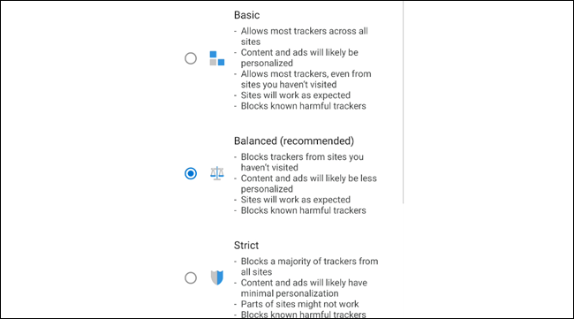Click 'Sites will work as expected' under Balanced
This screenshot has width=574, height=319.
[x=296, y=200]
